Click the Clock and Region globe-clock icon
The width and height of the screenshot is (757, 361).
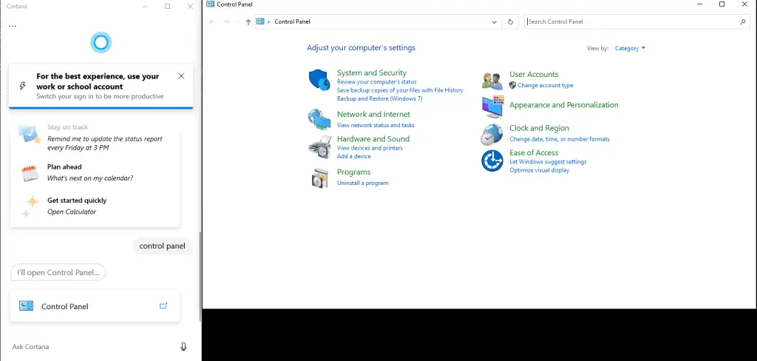[492, 135]
